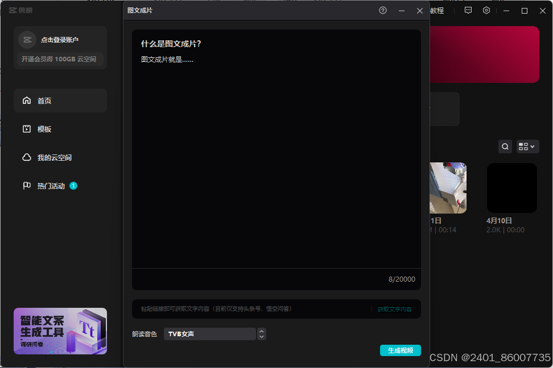Open the settings hexagon icon in main window
The image size is (553, 368).
486,11
